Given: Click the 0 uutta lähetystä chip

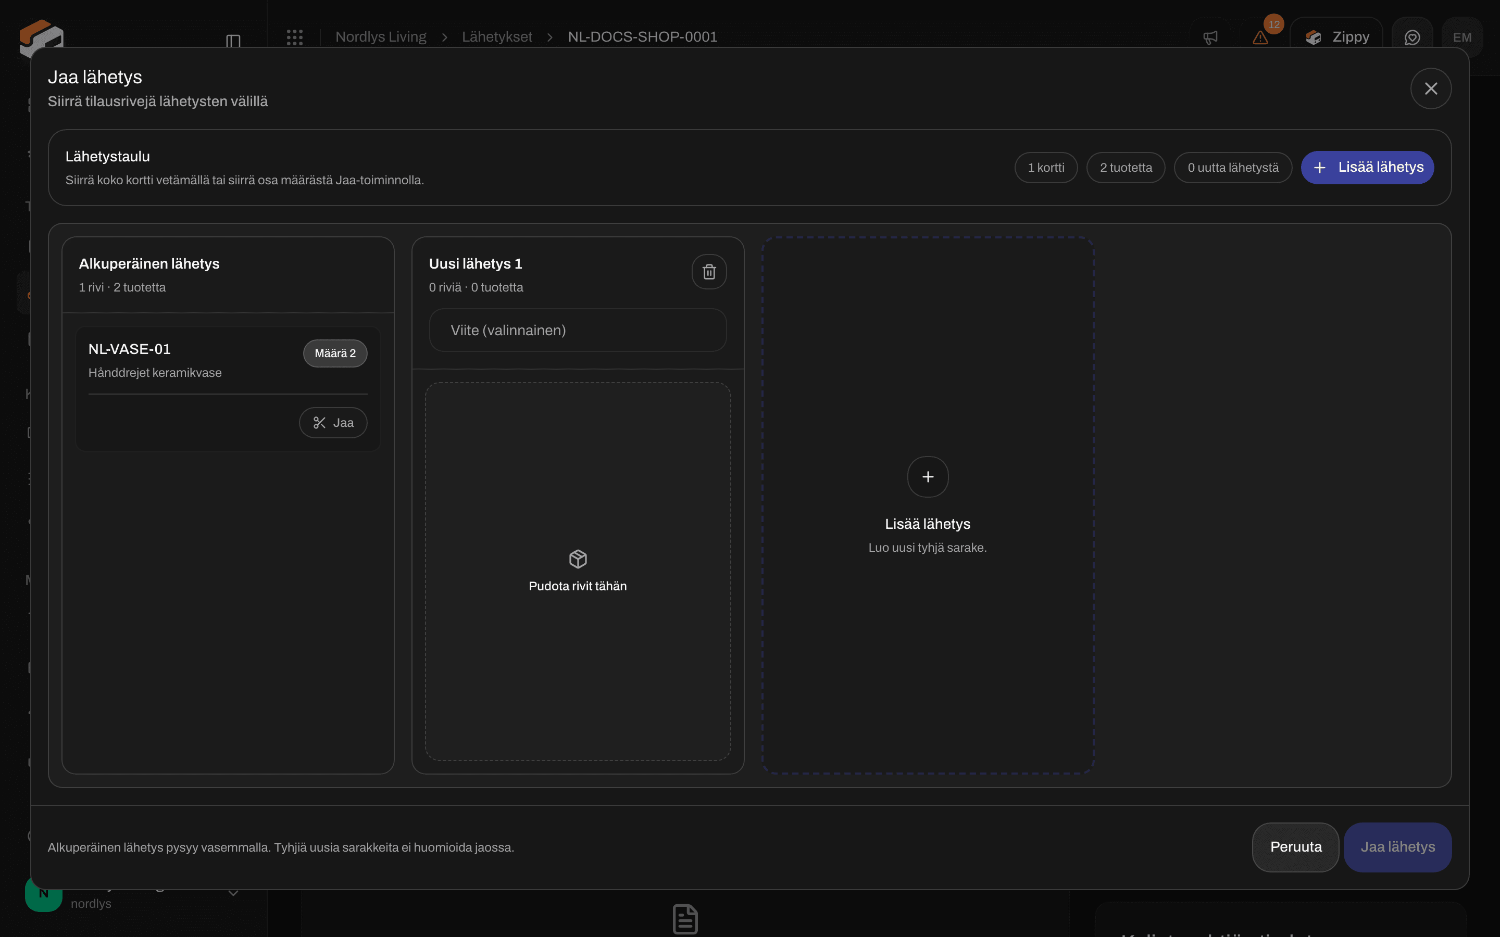Looking at the screenshot, I should pyautogui.click(x=1233, y=167).
